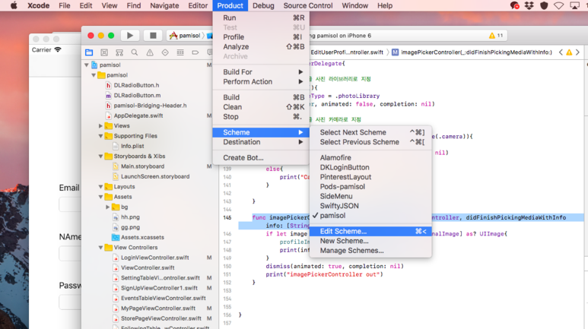Screen dimensions: 588x329
Task: Select LaunchScreen.storyboard in navigator
Action: pos(155,176)
